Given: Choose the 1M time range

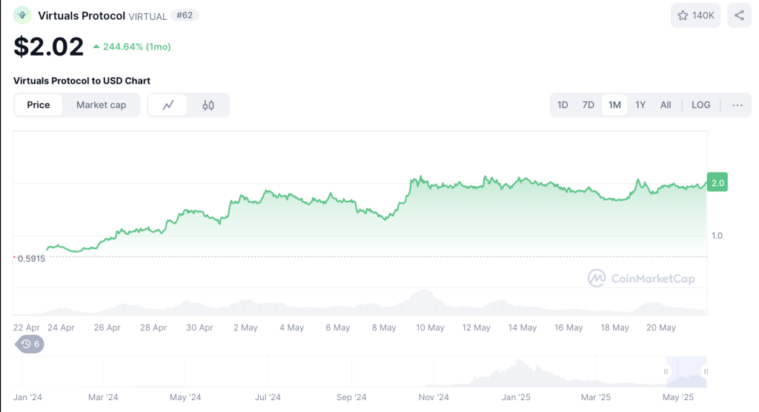Looking at the screenshot, I should pyautogui.click(x=614, y=105).
